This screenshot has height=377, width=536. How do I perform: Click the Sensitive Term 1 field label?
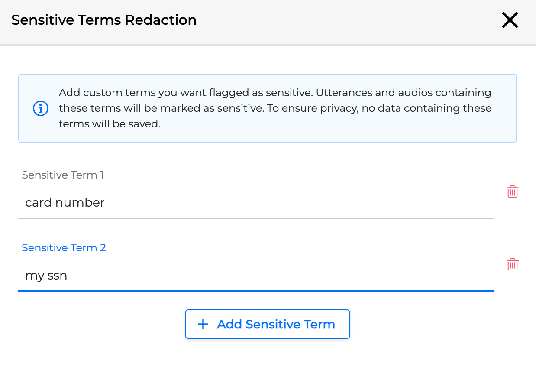click(x=62, y=175)
